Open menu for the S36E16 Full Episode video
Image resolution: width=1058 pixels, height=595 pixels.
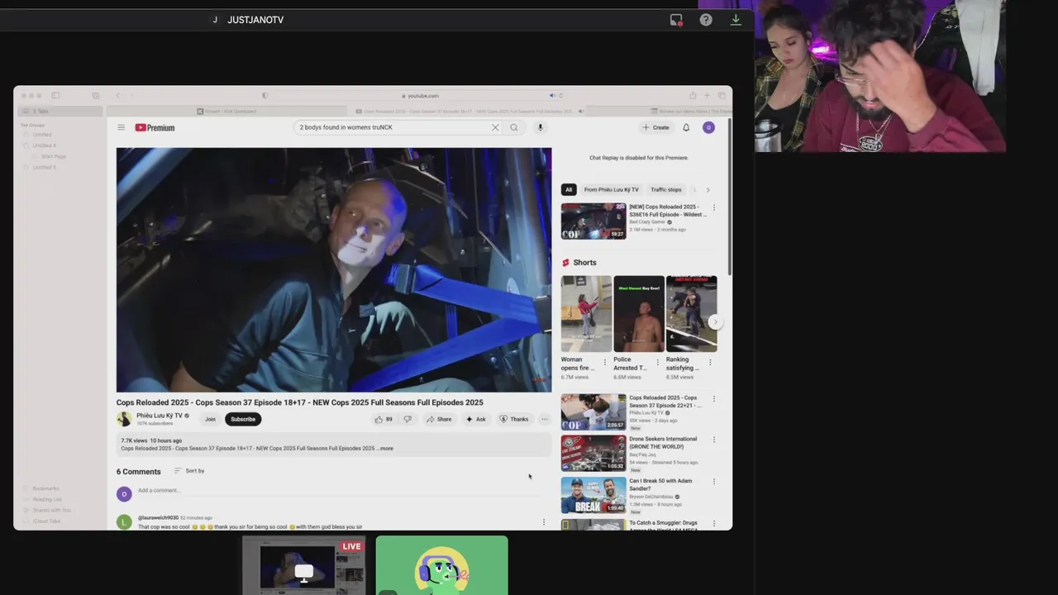714,207
